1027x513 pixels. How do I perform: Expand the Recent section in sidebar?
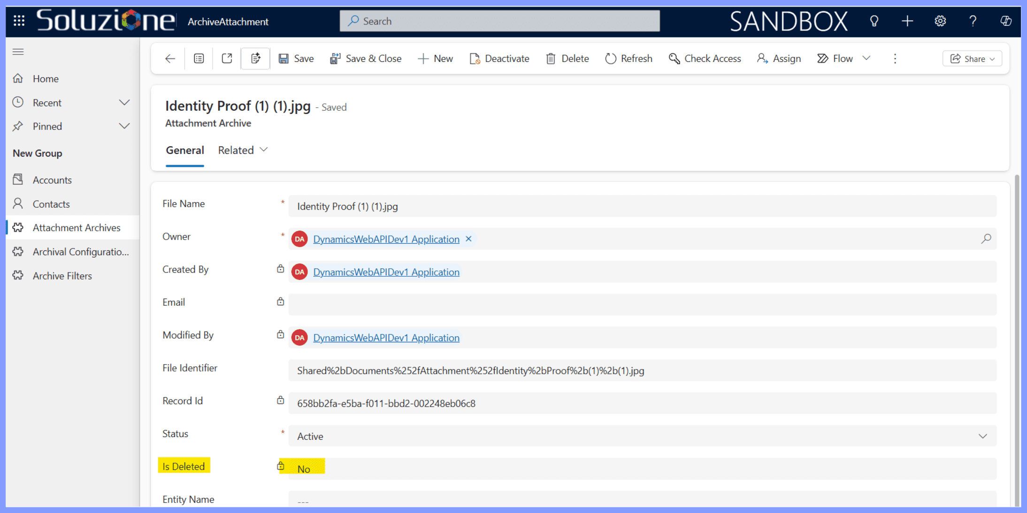(x=124, y=103)
